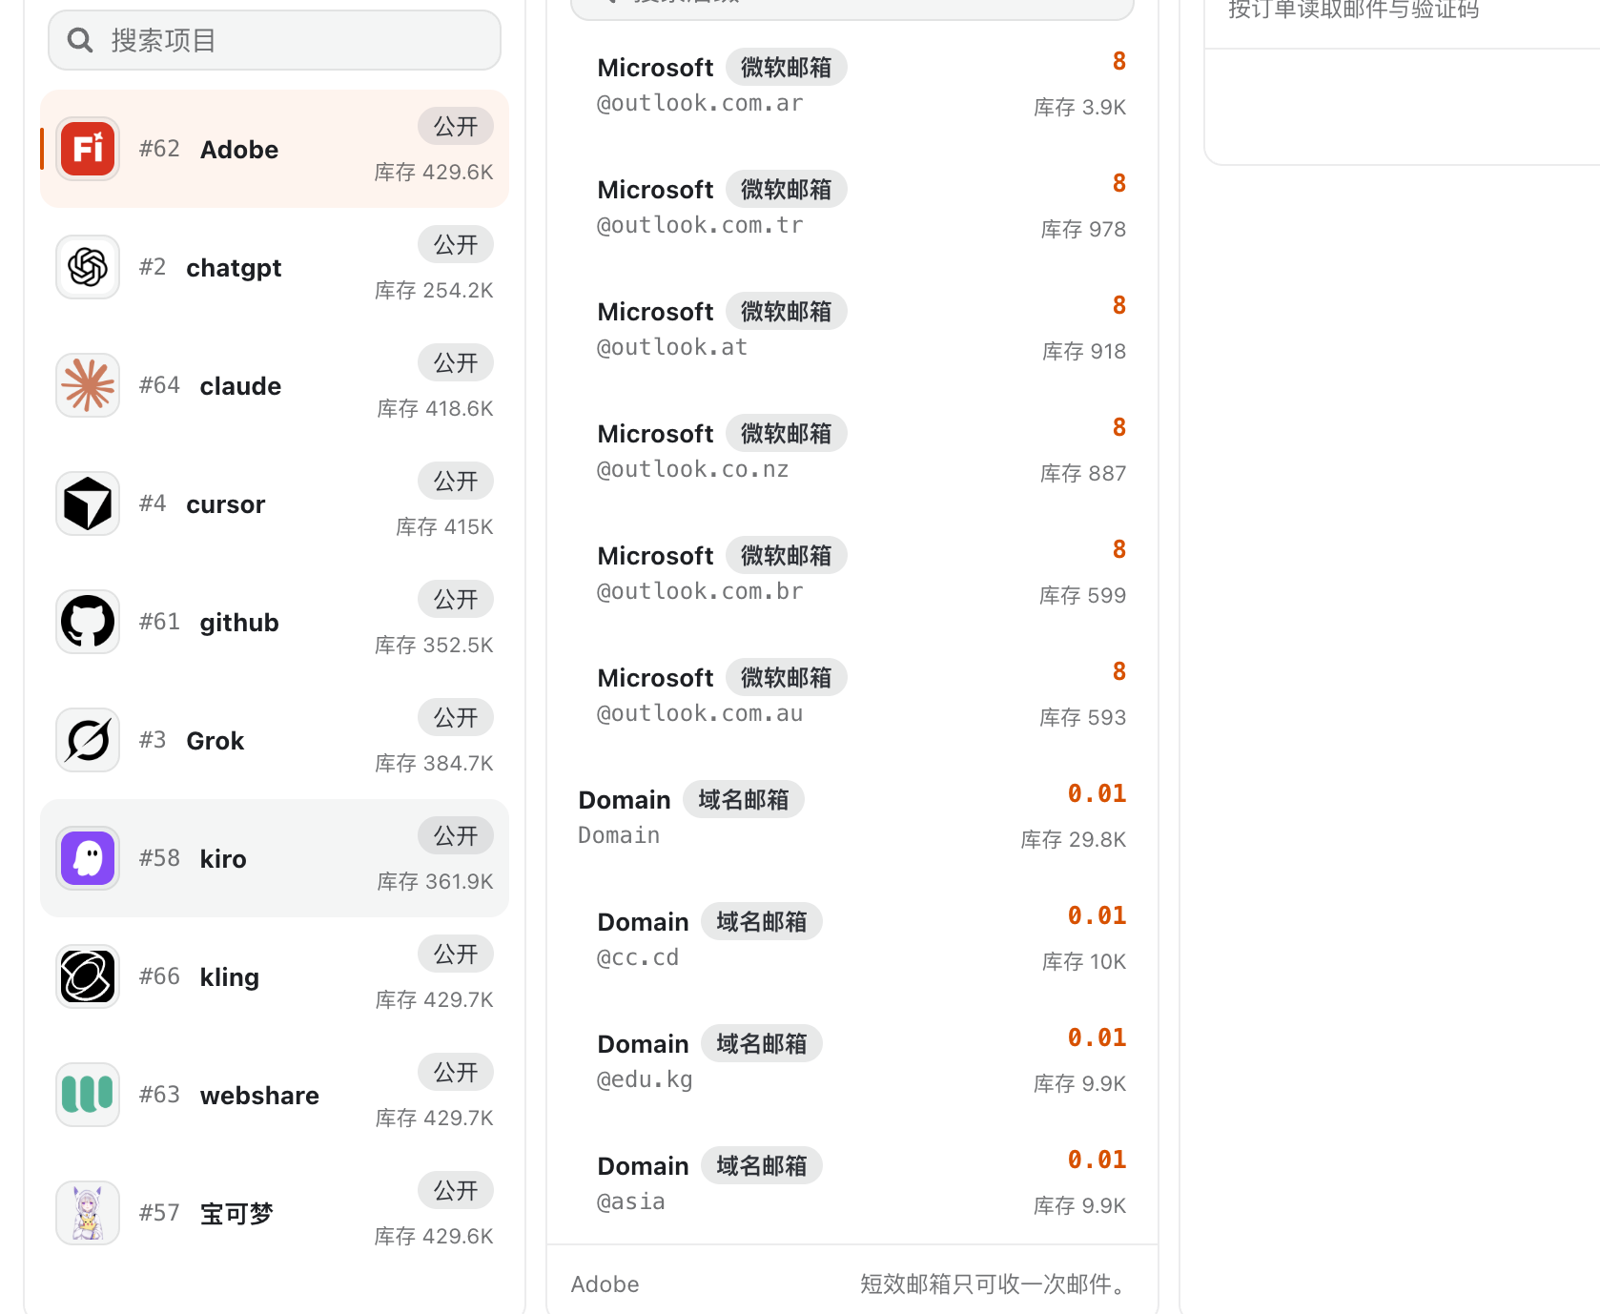Click the kiro ghost icon

[88, 858]
